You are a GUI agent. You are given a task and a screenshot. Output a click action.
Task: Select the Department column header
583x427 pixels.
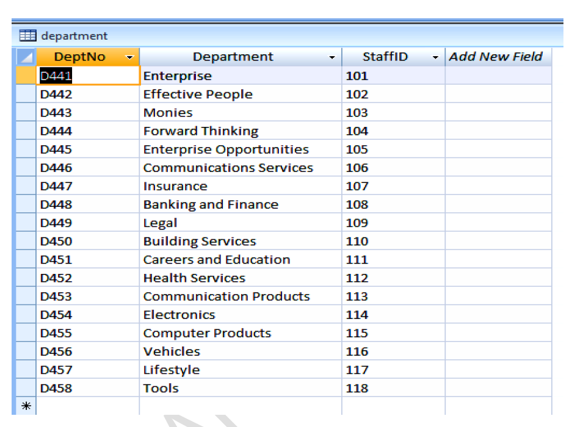(233, 57)
